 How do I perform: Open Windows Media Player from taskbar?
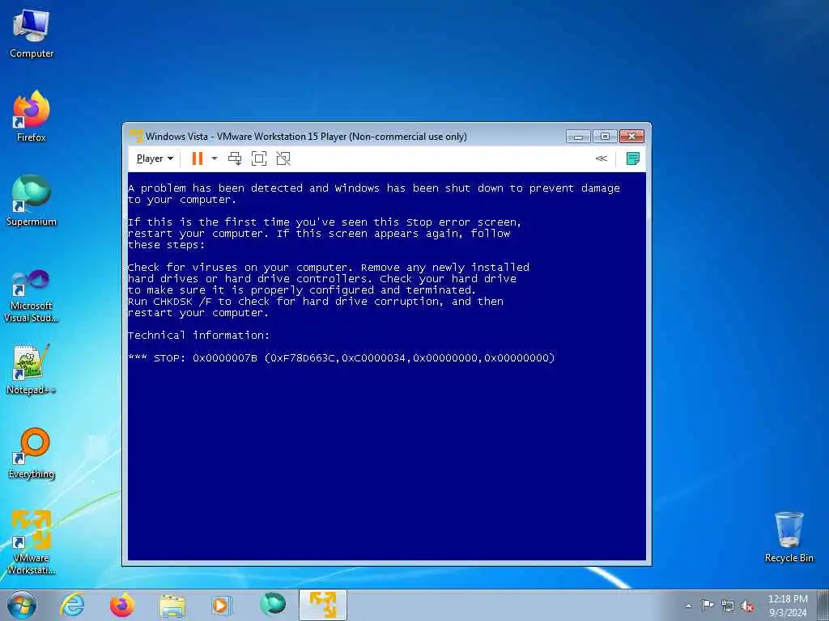point(220,605)
